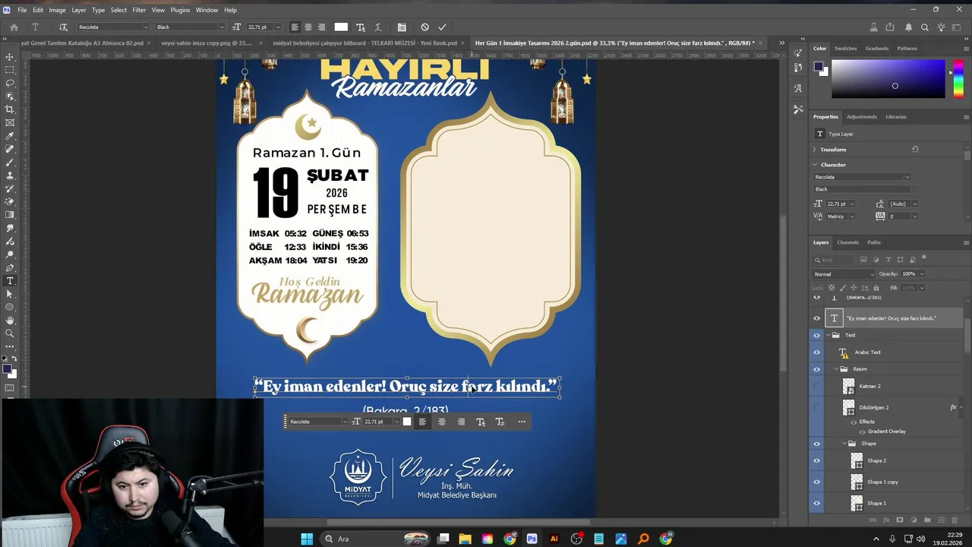972x547 pixels.
Task: Center align text in floating taskbar
Action: click(441, 422)
